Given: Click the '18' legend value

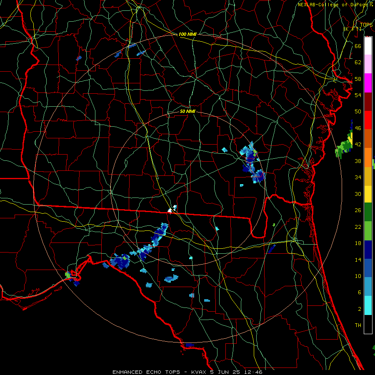Looking at the screenshot, I should click(358, 243).
